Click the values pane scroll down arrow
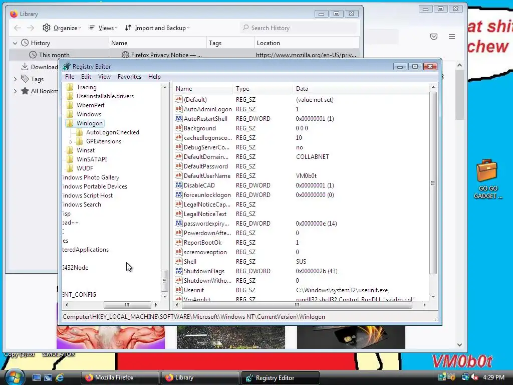The image size is (513, 385). click(433, 297)
